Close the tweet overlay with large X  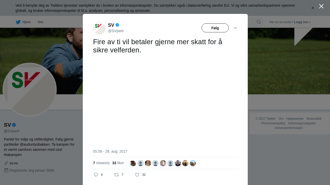click(x=321, y=6)
